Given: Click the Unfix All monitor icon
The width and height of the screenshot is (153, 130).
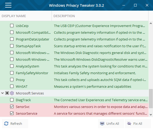Looking at the screenshot, I should 102,124.
